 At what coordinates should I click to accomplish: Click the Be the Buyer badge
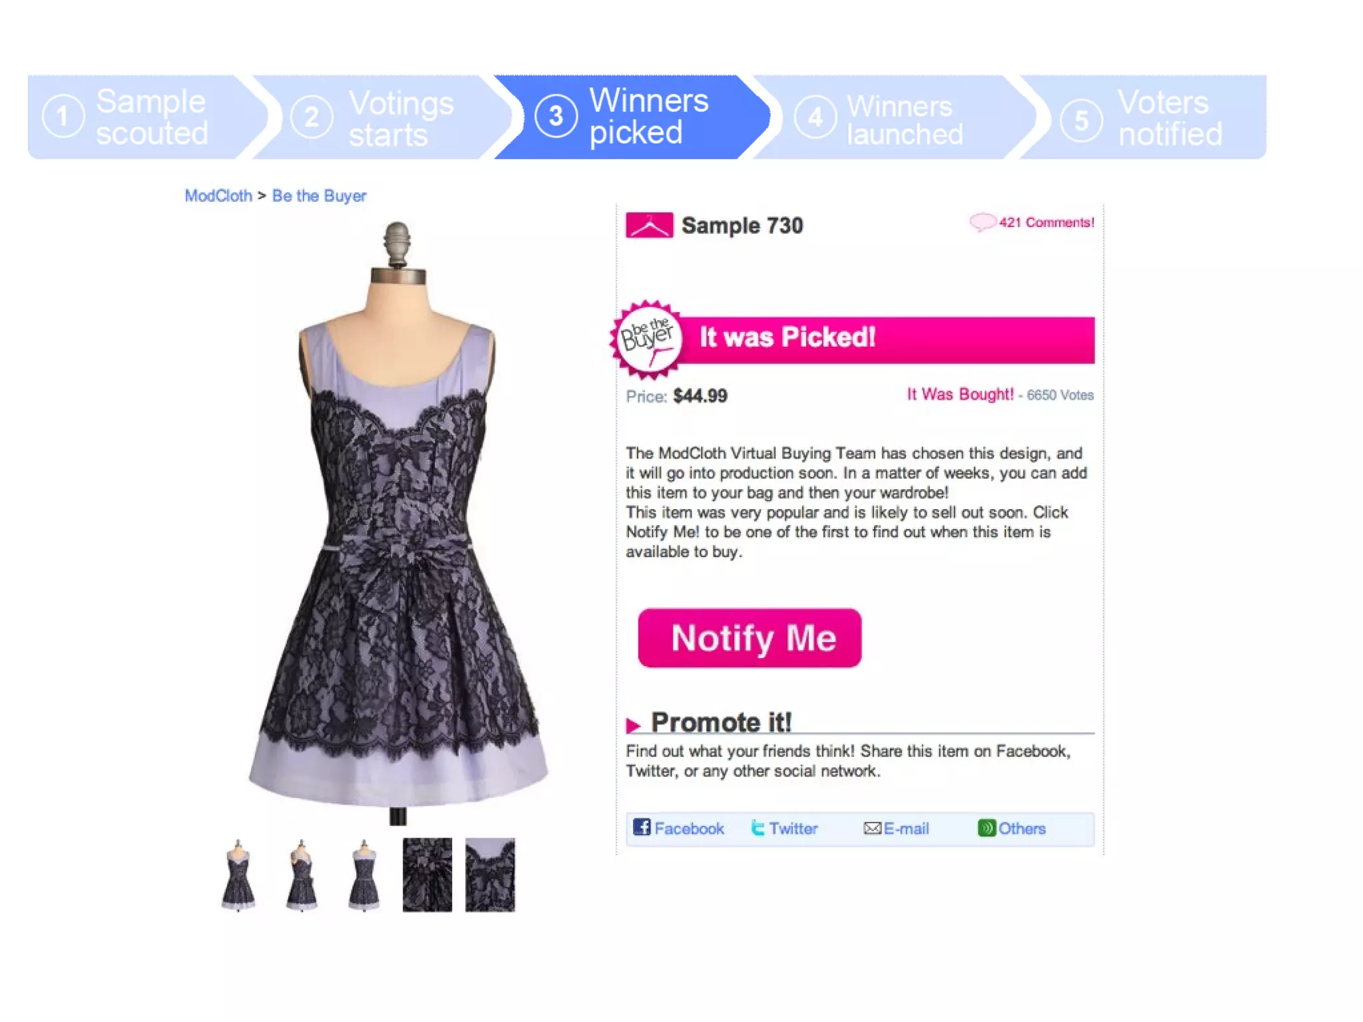pyautogui.click(x=648, y=339)
